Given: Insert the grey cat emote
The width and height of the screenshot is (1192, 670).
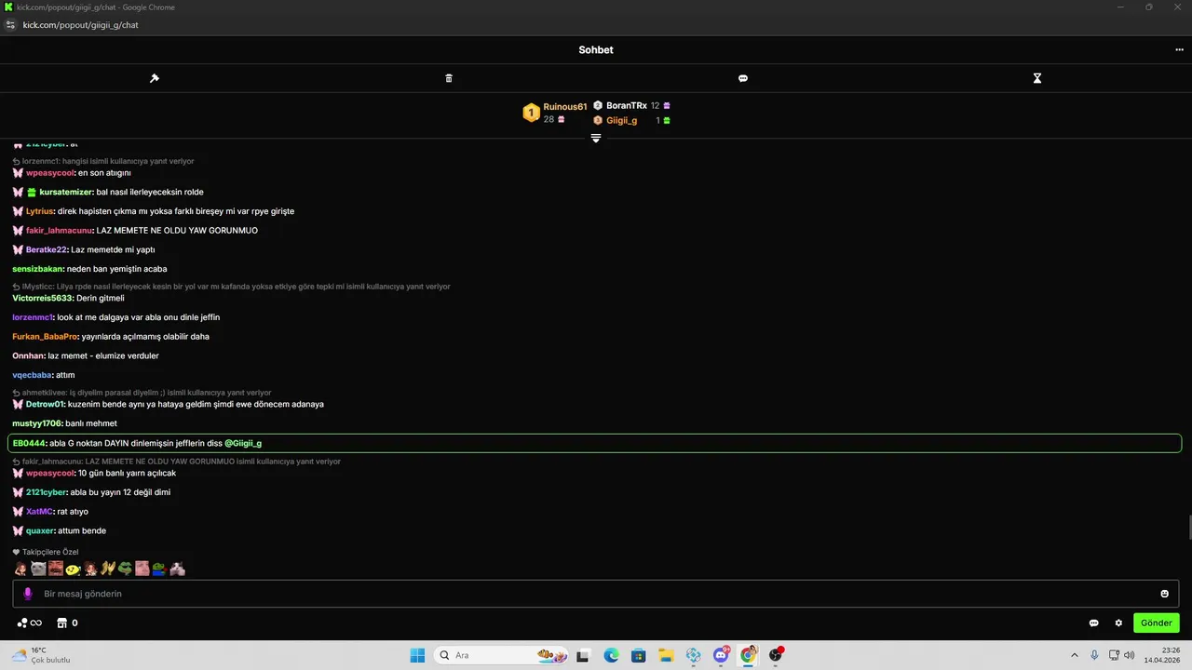Looking at the screenshot, I should click(x=38, y=569).
